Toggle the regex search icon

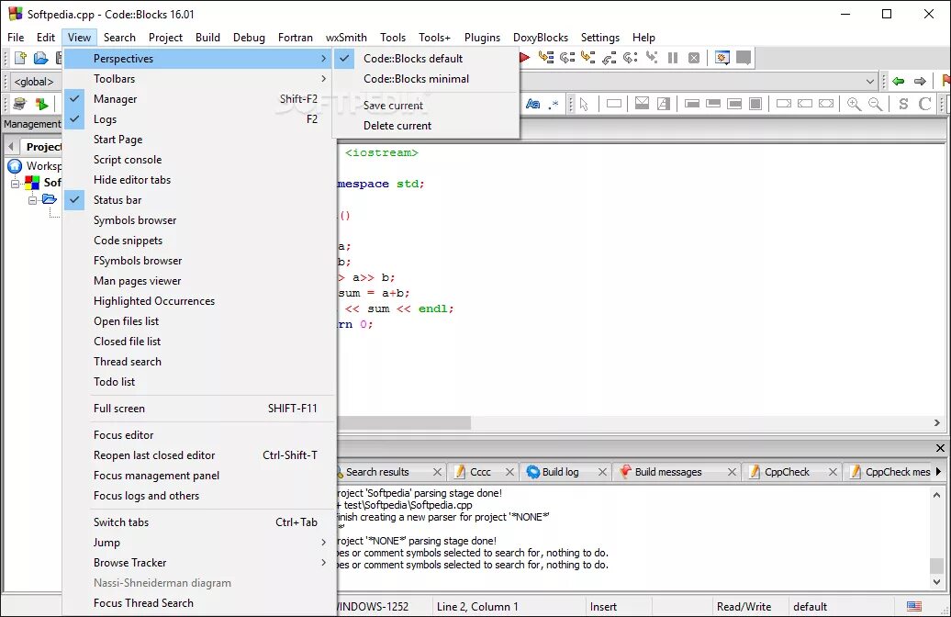click(x=554, y=104)
